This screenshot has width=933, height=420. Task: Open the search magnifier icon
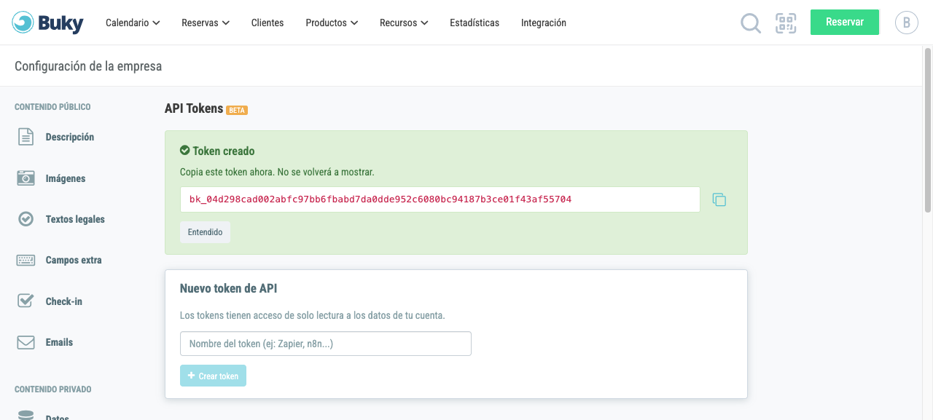[x=751, y=23]
